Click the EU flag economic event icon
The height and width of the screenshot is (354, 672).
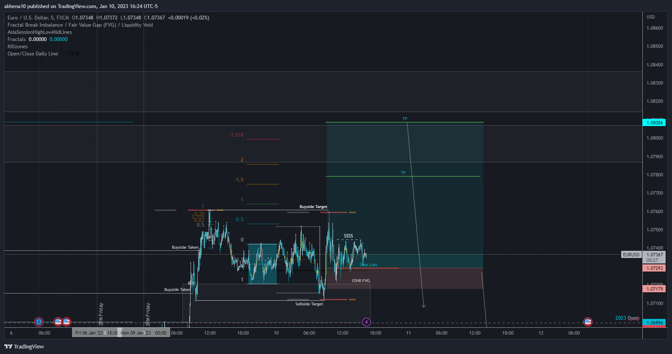click(39, 322)
